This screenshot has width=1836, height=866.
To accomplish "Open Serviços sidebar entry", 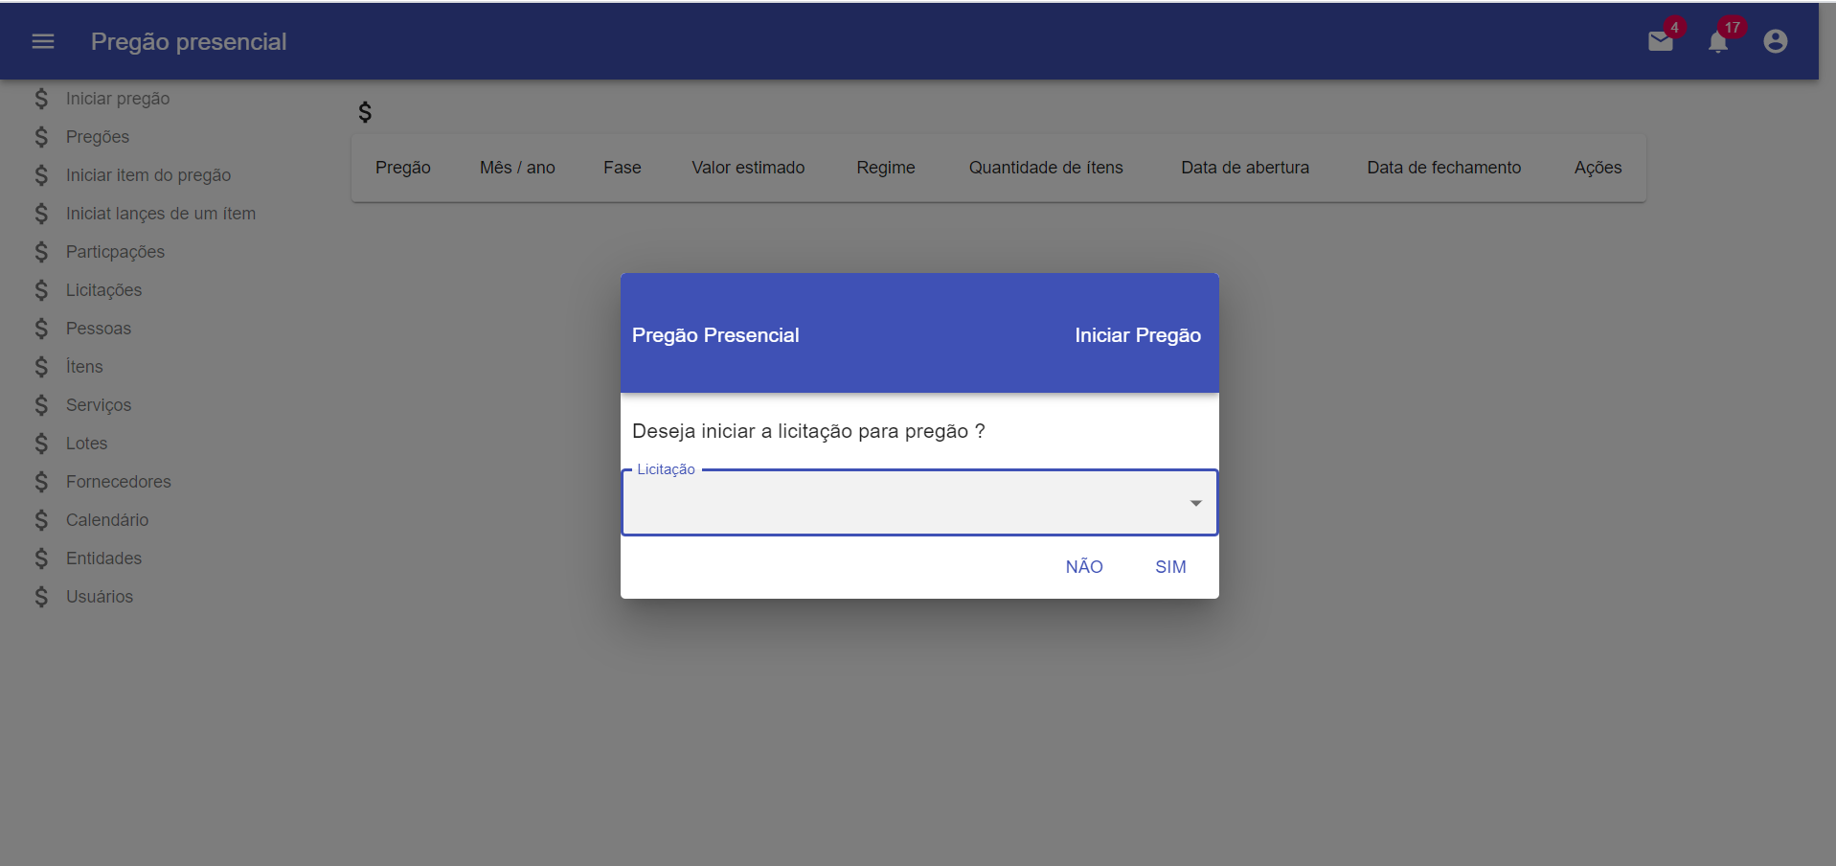I will (99, 405).
